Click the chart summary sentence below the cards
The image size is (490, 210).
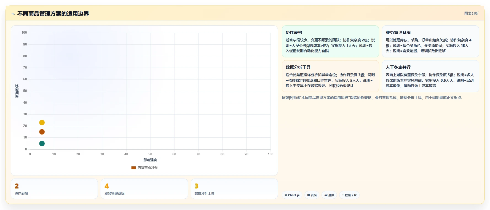point(373,98)
